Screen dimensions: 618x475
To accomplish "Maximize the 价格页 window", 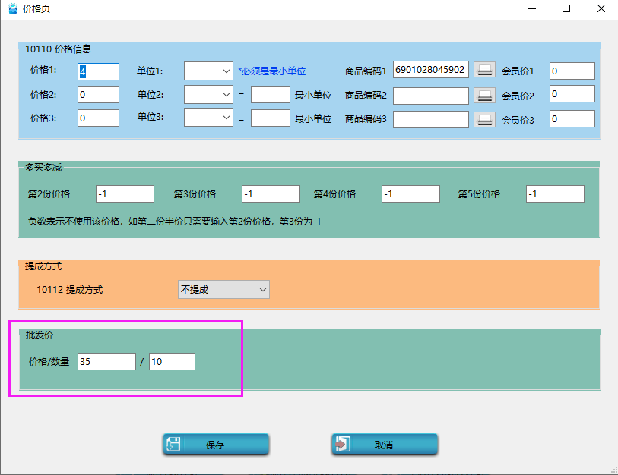I will [x=566, y=8].
